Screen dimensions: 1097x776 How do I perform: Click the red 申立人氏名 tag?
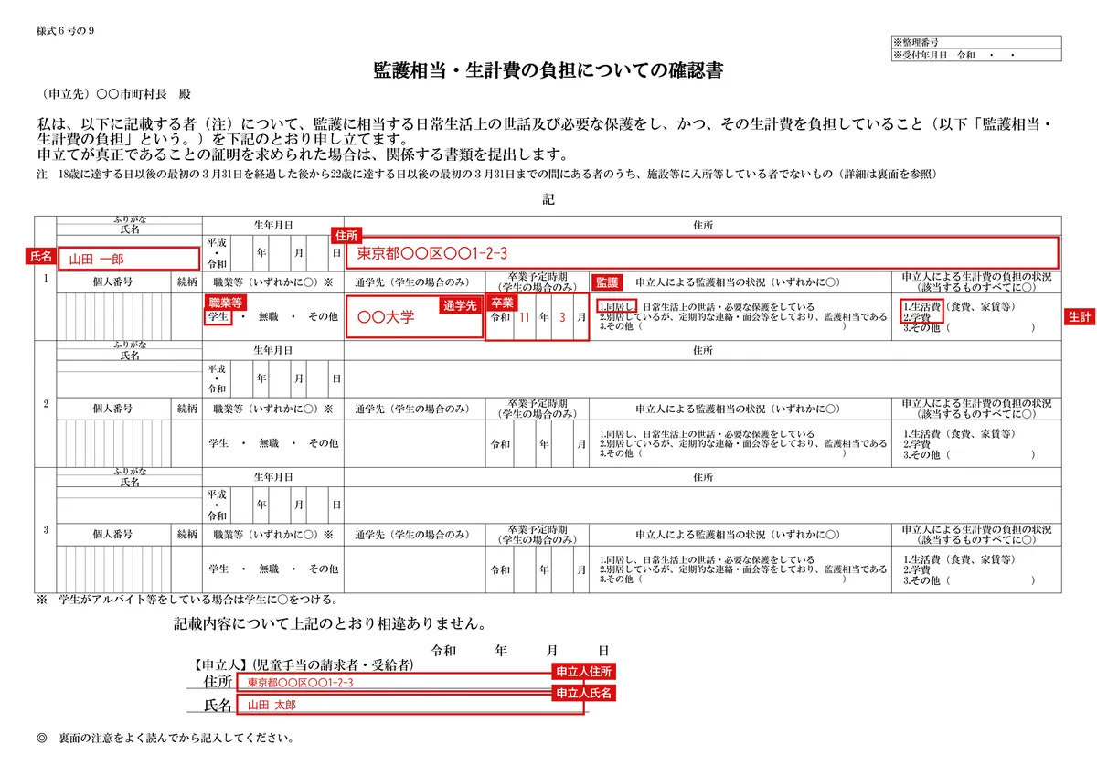tap(583, 694)
